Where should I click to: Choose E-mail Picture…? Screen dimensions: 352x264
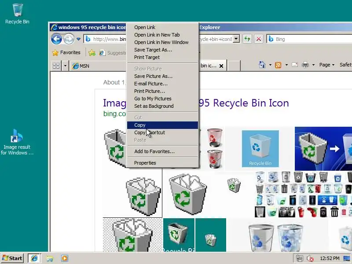click(162, 84)
